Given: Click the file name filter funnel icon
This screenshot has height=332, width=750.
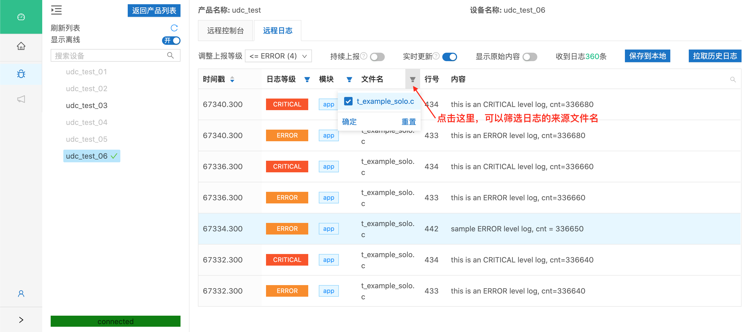Looking at the screenshot, I should (412, 79).
